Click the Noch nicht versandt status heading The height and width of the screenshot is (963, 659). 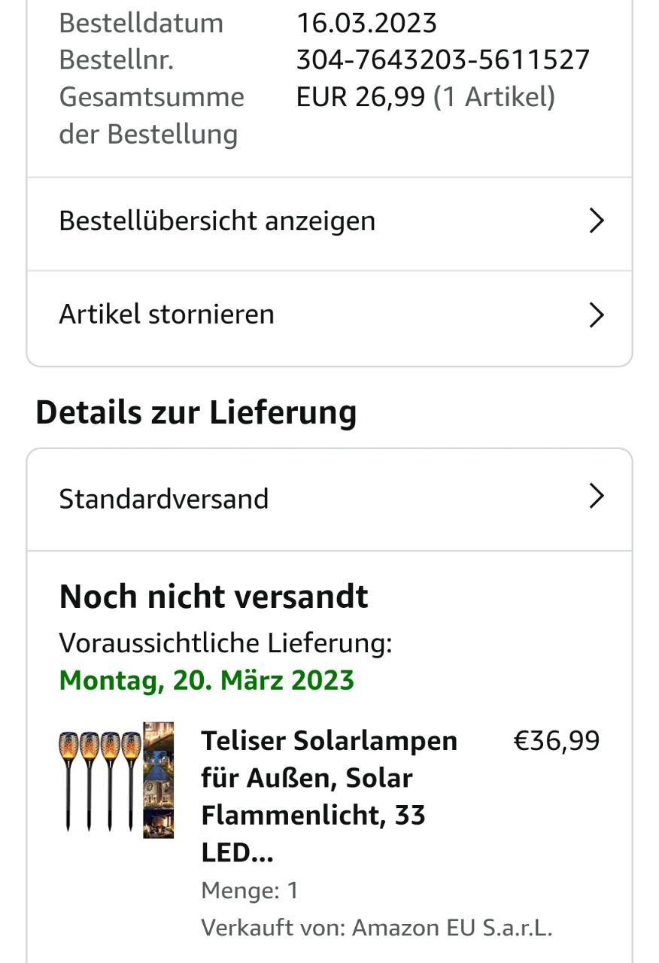click(x=214, y=597)
